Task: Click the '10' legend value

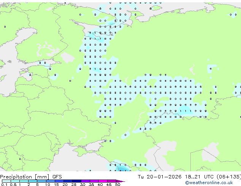Action: coord(48,184)
